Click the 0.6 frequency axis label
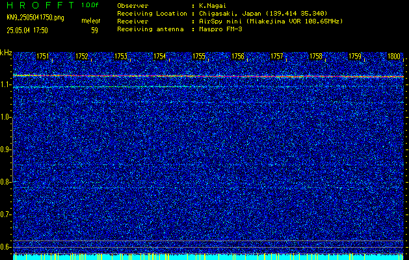409x260 pixels. [x=5, y=247]
